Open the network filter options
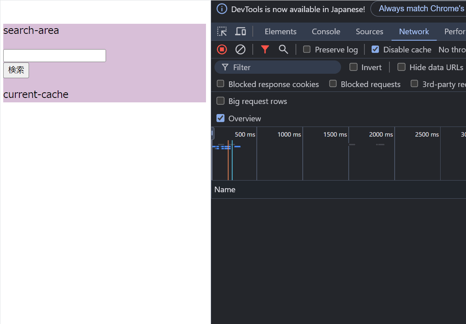This screenshot has width=466, height=324. click(x=265, y=49)
